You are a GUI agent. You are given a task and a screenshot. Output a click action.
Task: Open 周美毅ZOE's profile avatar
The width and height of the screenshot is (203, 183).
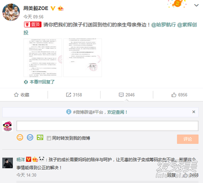tap(11, 12)
